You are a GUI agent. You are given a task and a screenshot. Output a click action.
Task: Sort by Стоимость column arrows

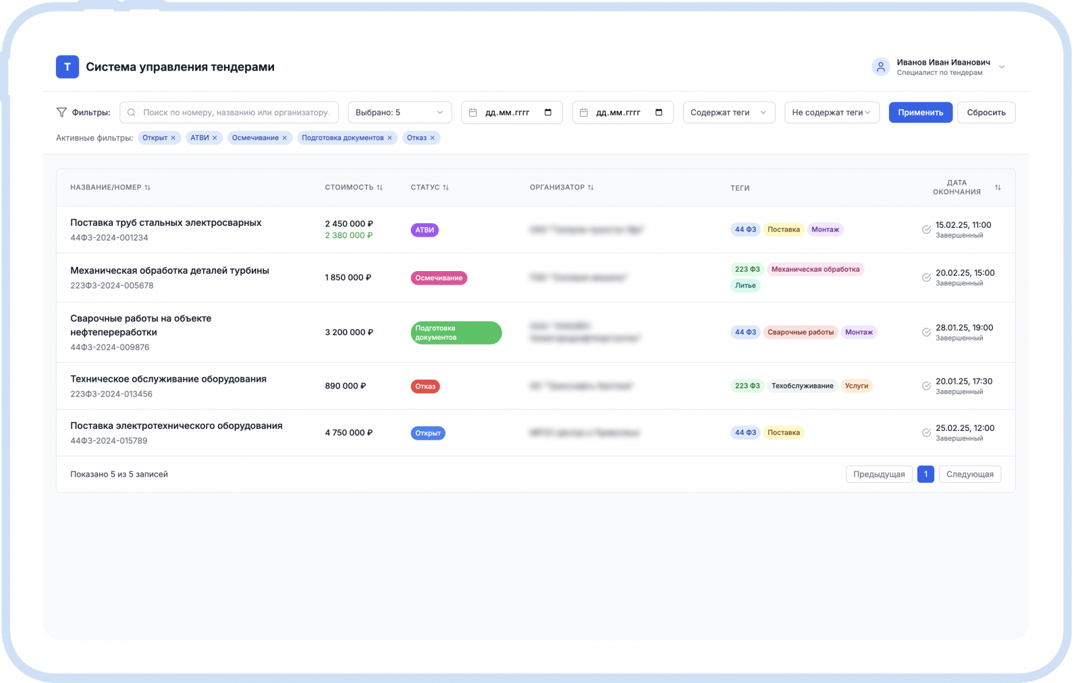click(x=379, y=187)
